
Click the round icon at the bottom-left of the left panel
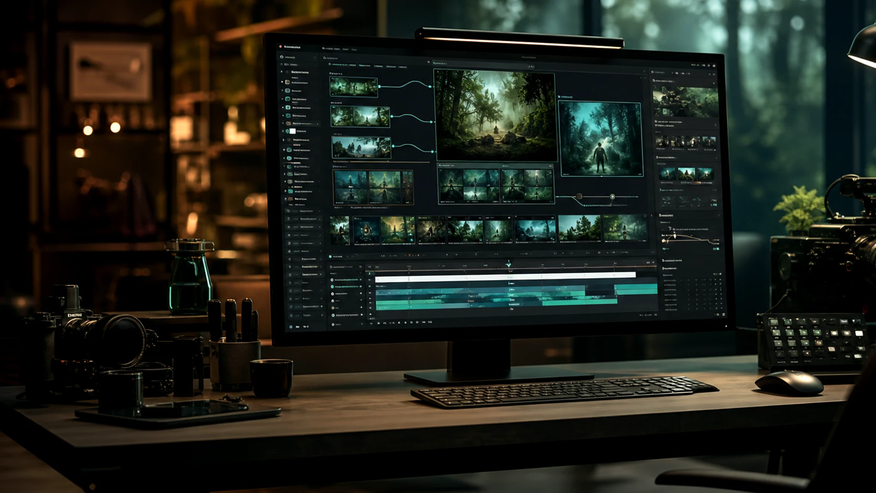(x=291, y=326)
